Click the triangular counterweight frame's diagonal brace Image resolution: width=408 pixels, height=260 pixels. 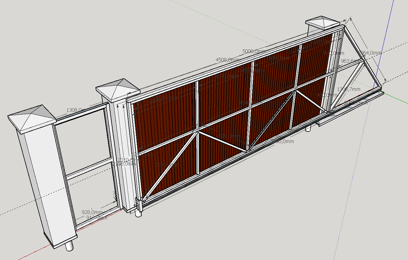pyautogui.click(x=349, y=85)
